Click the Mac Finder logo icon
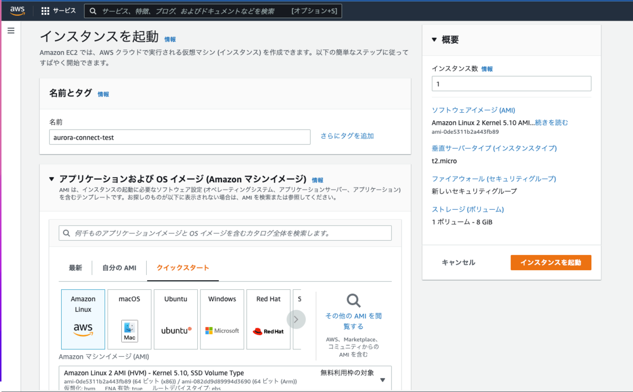This screenshot has width=633, height=392. [x=130, y=331]
